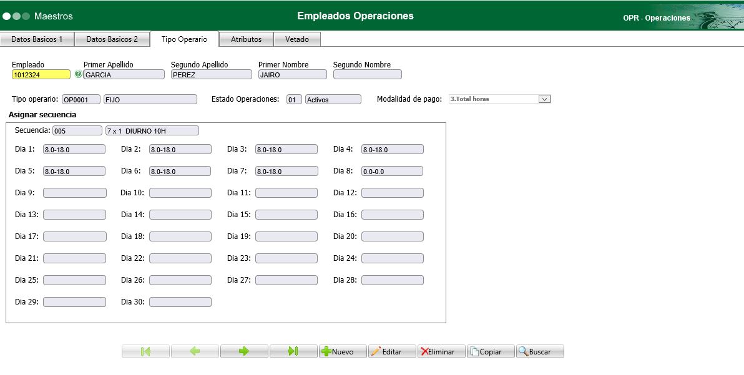
Task: Click the Primer Nombre field JAIRO
Action: tap(293, 74)
